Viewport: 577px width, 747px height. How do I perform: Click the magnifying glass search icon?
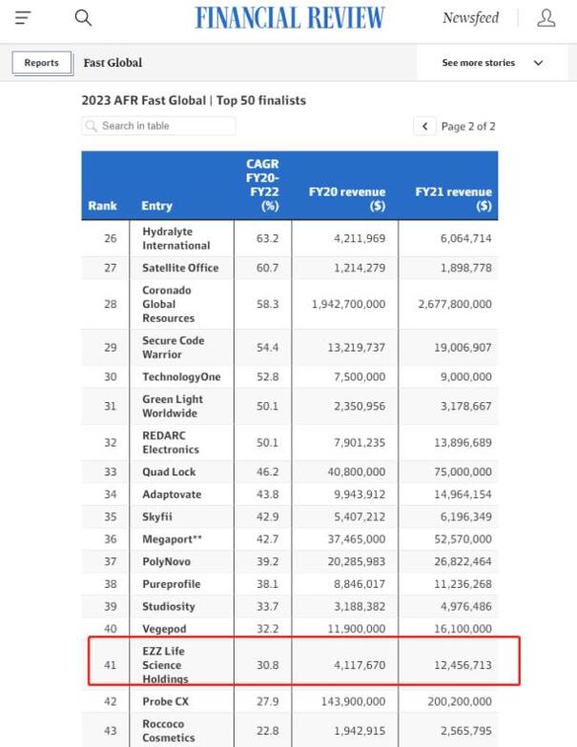tap(83, 18)
